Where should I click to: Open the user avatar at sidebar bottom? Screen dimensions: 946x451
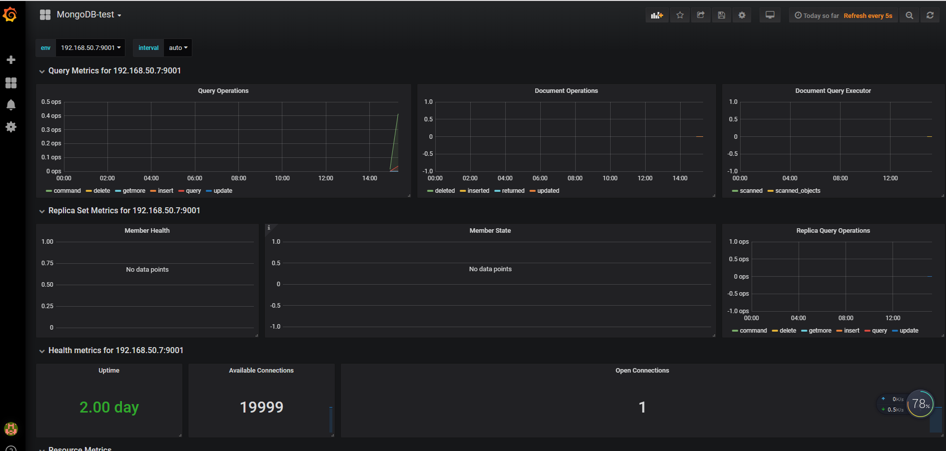pos(11,429)
